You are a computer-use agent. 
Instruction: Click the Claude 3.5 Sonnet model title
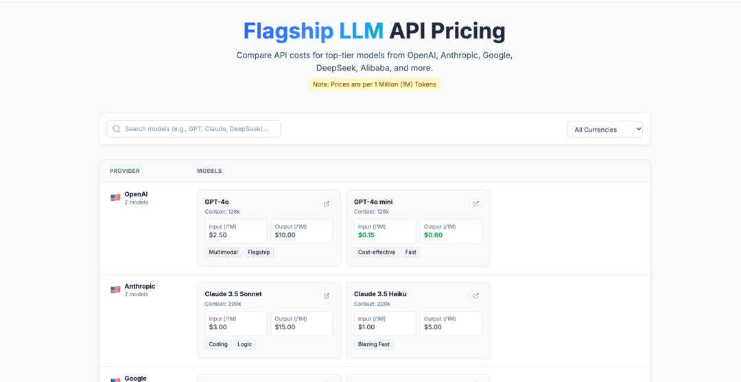(x=233, y=294)
